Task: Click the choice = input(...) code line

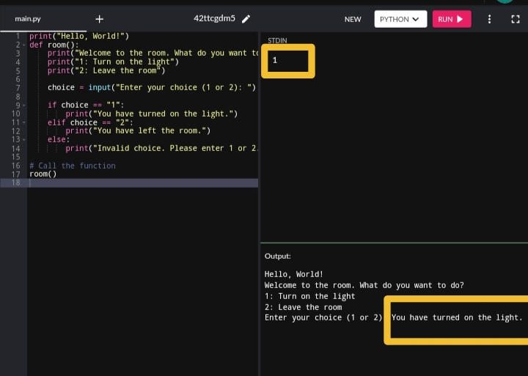Action: click(x=152, y=87)
